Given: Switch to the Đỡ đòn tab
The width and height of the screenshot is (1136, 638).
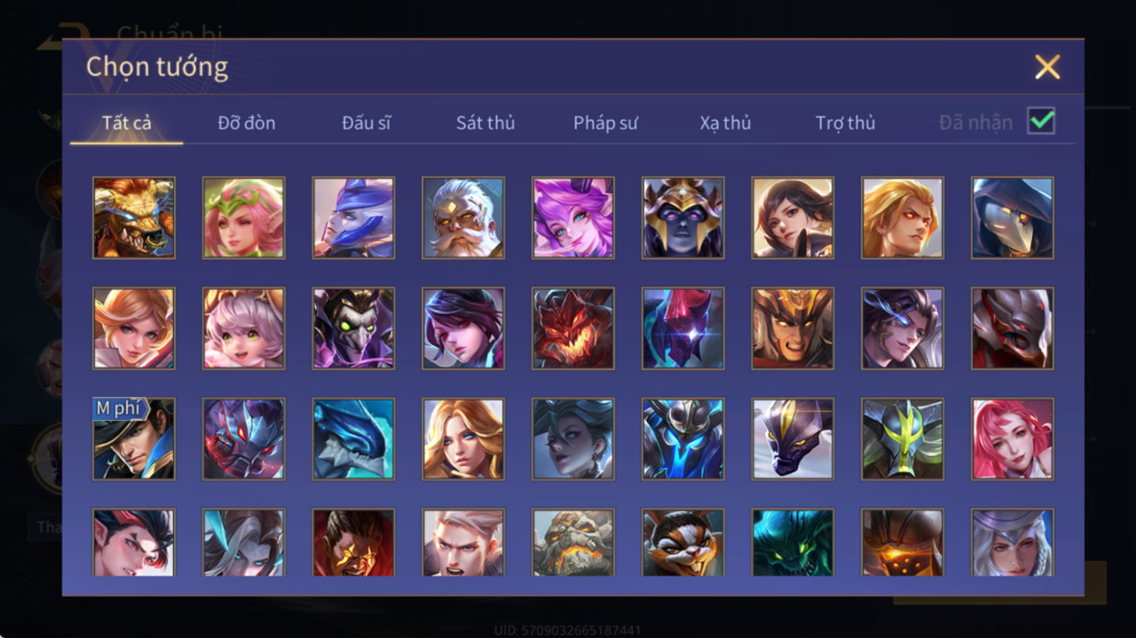Looking at the screenshot, I should coord(246,123).
